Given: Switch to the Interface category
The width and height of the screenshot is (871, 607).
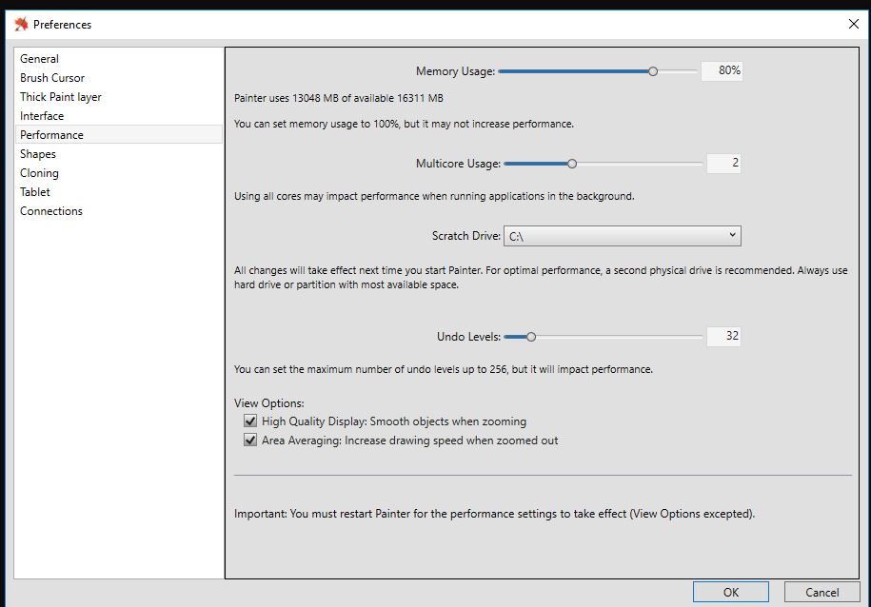Looking at the screenshot, I should (x=118, y=115).
